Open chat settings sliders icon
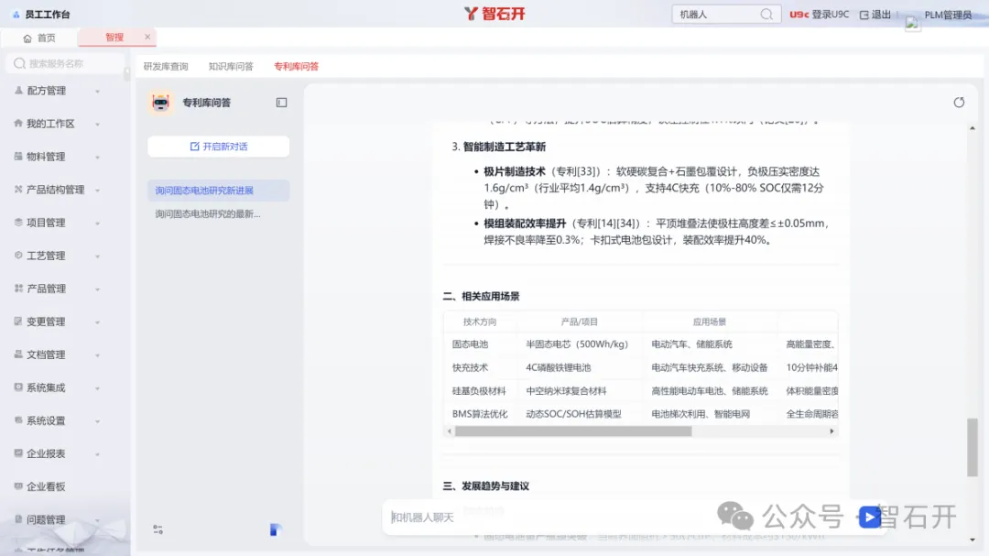Viewport: 989px width, 556px height. (x=158, y=529)
